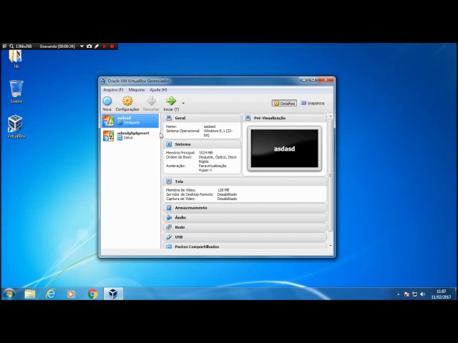Launch Internet Explorer from taskbar
The image size is (458, 343).
coord(51,294)
